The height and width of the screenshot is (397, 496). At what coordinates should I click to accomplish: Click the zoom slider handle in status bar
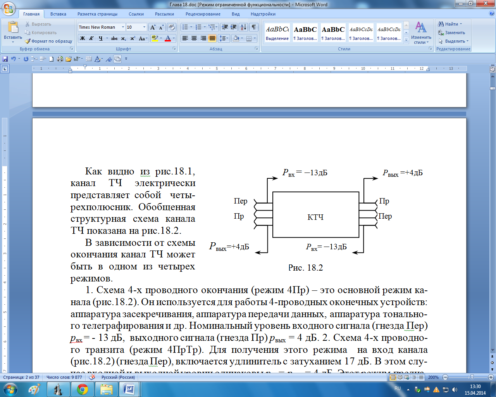472,377
